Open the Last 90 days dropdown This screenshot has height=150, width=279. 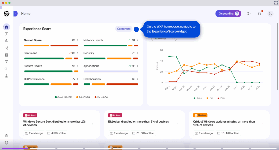[x=164, y=39]
